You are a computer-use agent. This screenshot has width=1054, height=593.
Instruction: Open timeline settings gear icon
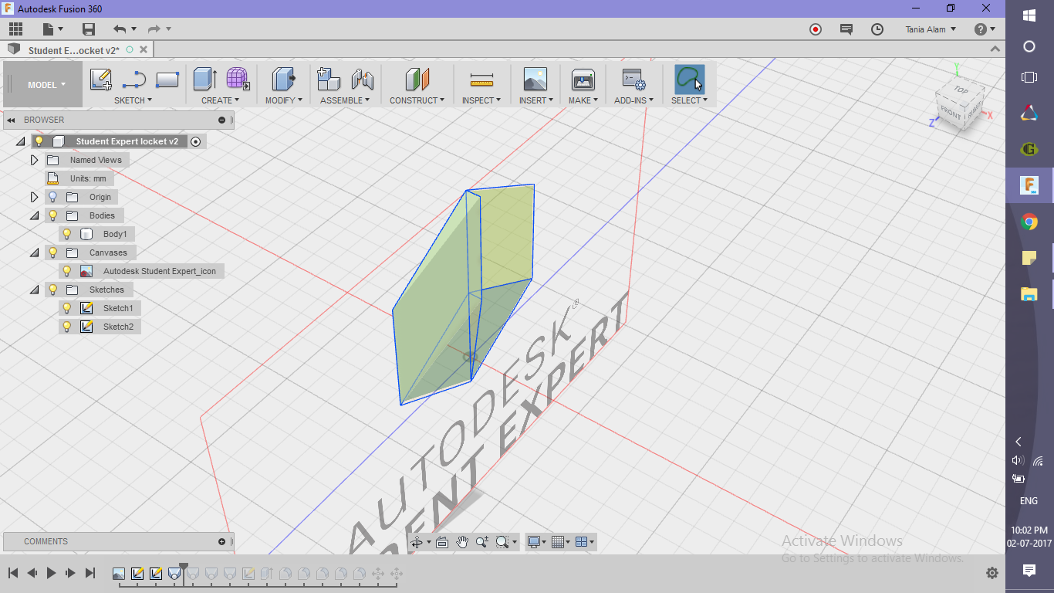[992, 573]
